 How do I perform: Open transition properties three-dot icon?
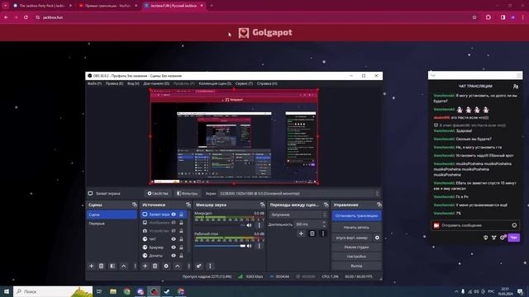click(323, 233)
